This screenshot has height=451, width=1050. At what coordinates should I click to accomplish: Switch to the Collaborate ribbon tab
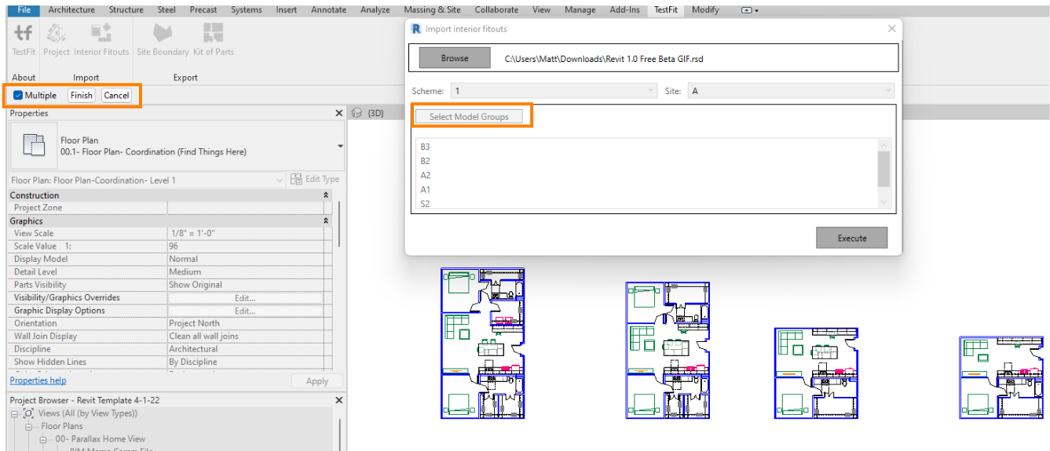coord(497,10)
